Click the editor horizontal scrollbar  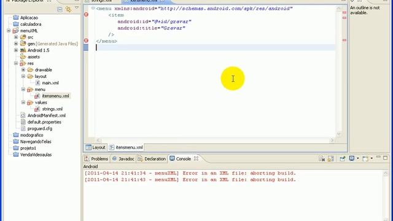(215, 140)
